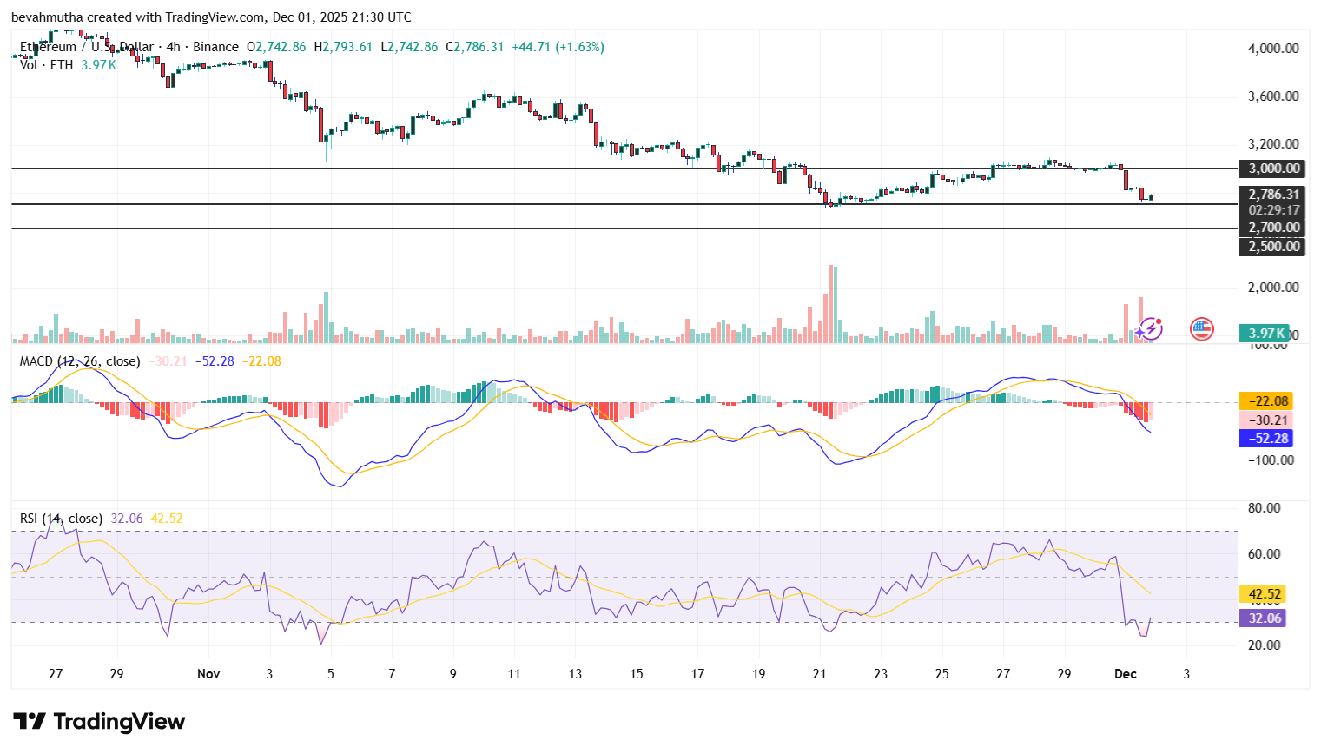Click the purple RSI 32.06 value label

1264,618
